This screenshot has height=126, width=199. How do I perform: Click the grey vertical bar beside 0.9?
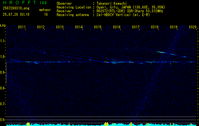pyautogui.click(x=6, y=73)
